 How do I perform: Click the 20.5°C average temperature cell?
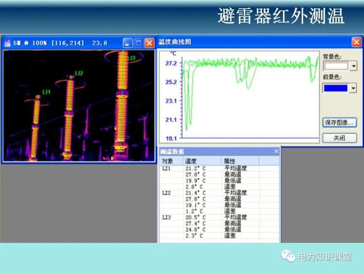point(196,217)
